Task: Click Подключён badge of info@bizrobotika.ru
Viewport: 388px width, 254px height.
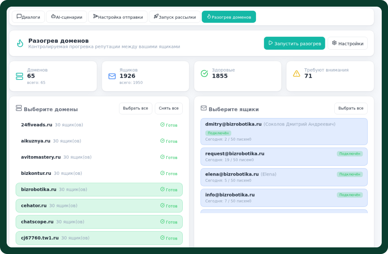Action: [x=350, y=195]
